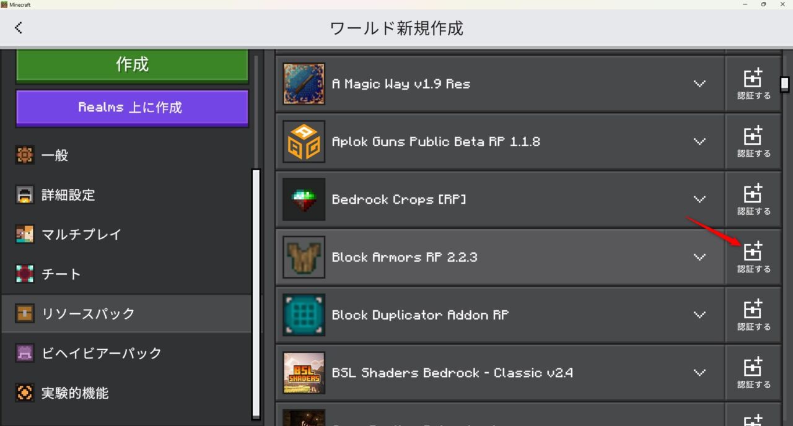Viewport: 793px width, 426px height.
Task: Select the 'Block Duplicator Addon RP' title text
Action: point(420,315)
